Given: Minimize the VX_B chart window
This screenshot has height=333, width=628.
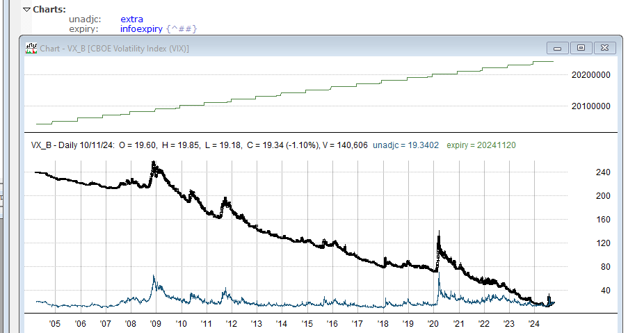Looking at the screenshot, I should point(557,48).
